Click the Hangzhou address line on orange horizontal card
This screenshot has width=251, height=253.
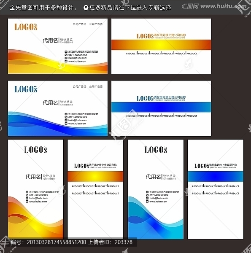point(83,52)
